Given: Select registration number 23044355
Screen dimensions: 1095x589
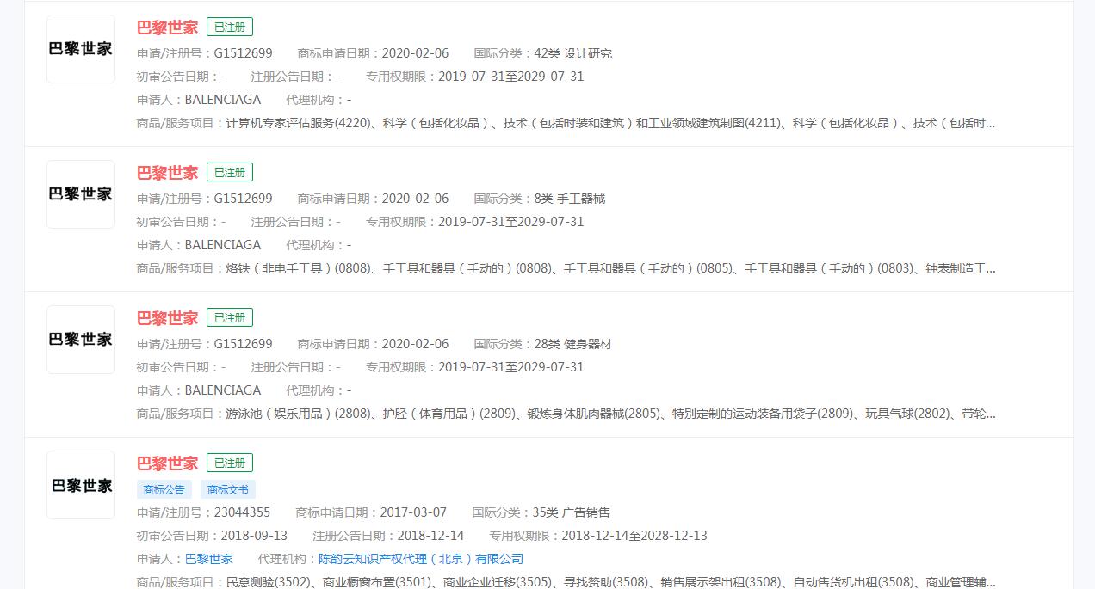Looking at the screenshot, I should (242, 512).
